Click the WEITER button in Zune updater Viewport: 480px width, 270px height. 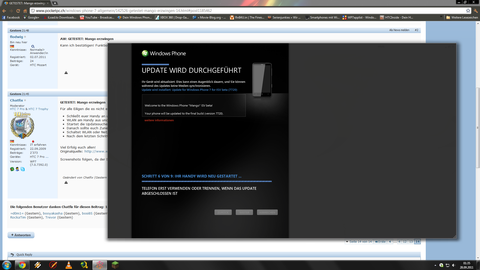click(x=244, y=212)
